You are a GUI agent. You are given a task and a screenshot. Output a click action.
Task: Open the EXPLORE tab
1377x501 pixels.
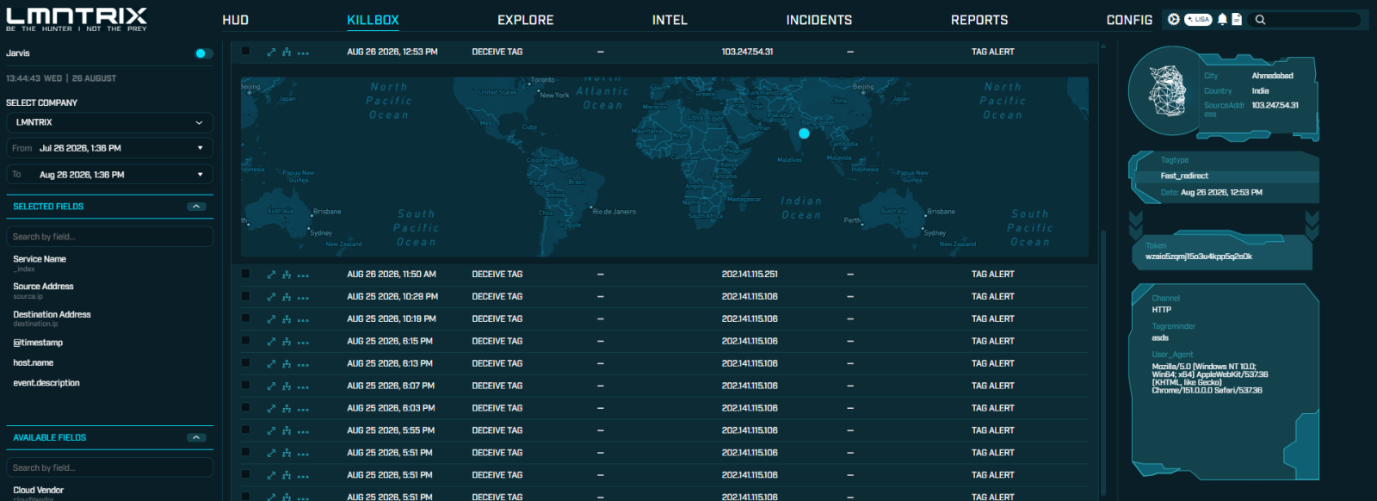(x=526, y=20)
